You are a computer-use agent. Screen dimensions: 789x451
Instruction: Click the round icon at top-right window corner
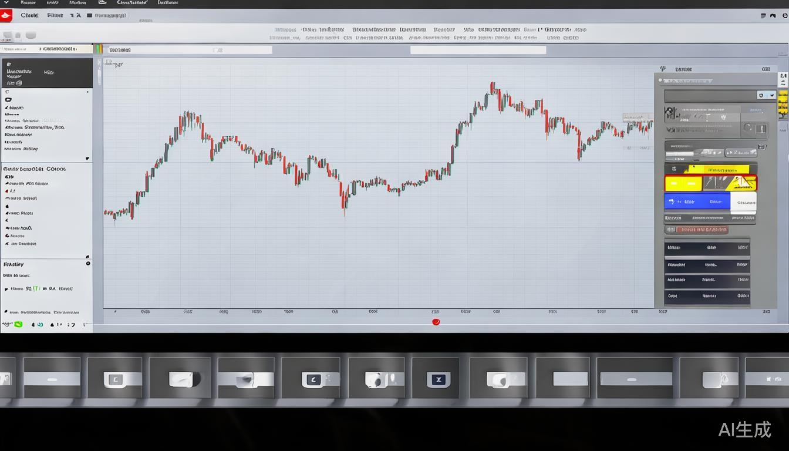point(785,16)
